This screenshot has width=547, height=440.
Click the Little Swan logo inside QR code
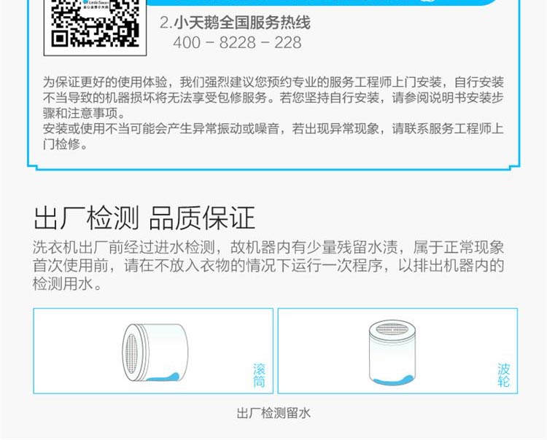coord(96,4)
